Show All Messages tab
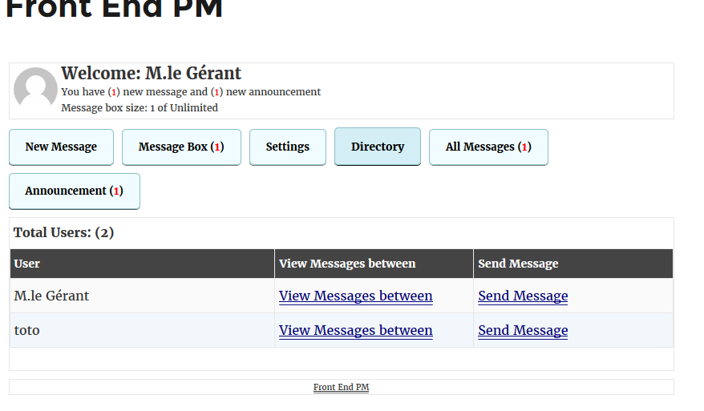Image resolution: width=704 pixels, height=411 pixels. (x=488, y=147)
